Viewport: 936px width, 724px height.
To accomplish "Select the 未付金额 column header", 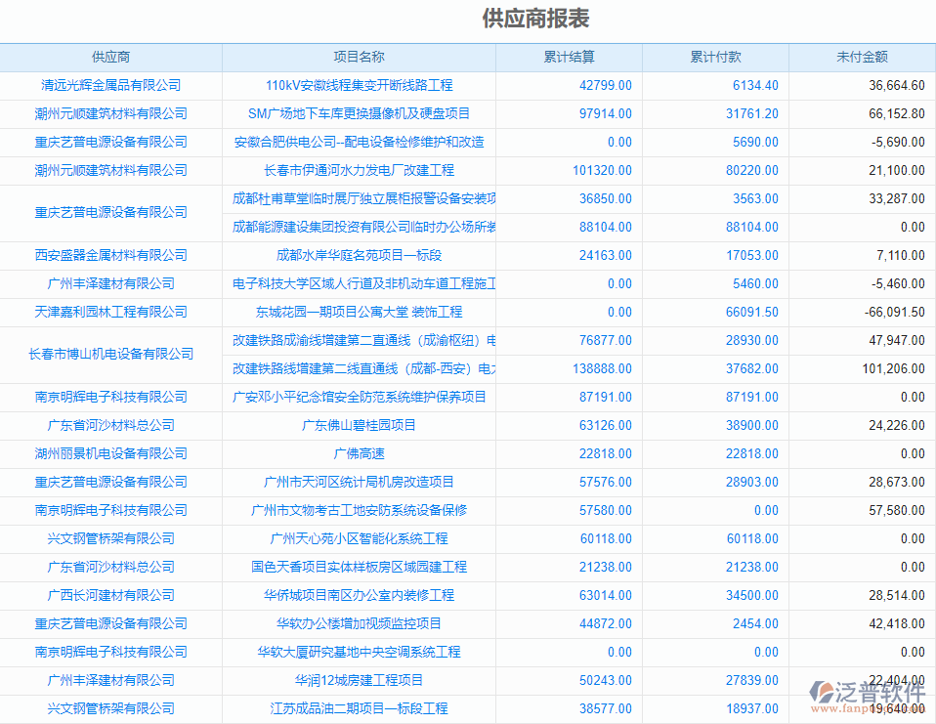I will pos(862,57).
